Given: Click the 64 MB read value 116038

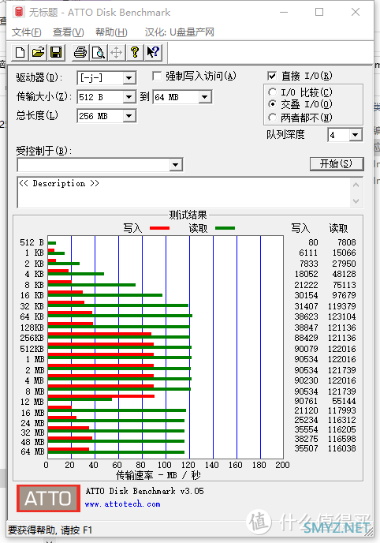Looking at the screenshot, I should point(342,448).
